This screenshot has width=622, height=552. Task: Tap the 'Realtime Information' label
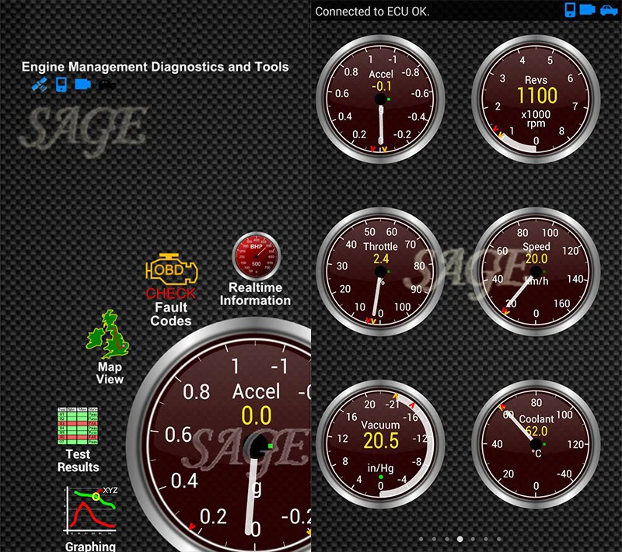tap(256, 293)
